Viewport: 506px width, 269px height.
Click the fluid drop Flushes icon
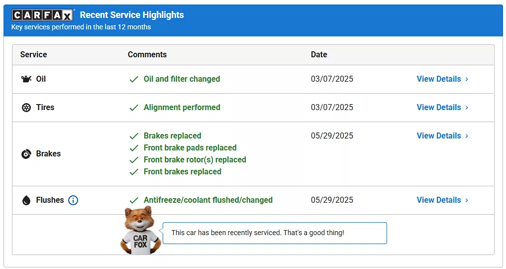(26, 200)
